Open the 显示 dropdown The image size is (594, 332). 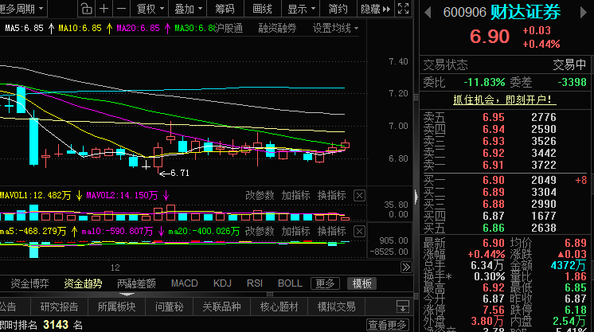coord(301,9)
